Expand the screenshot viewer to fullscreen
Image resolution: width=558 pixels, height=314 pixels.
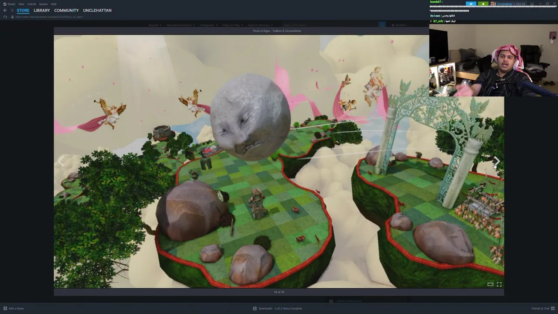pyautogui.click(x=499, y=284)
